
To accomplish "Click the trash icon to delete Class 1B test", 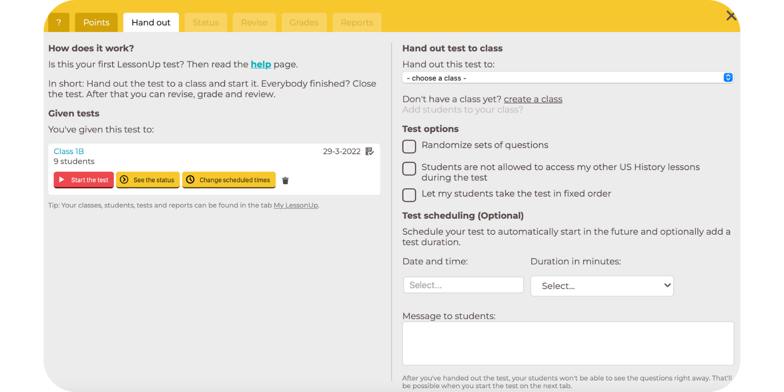I will tap(285, 181).
